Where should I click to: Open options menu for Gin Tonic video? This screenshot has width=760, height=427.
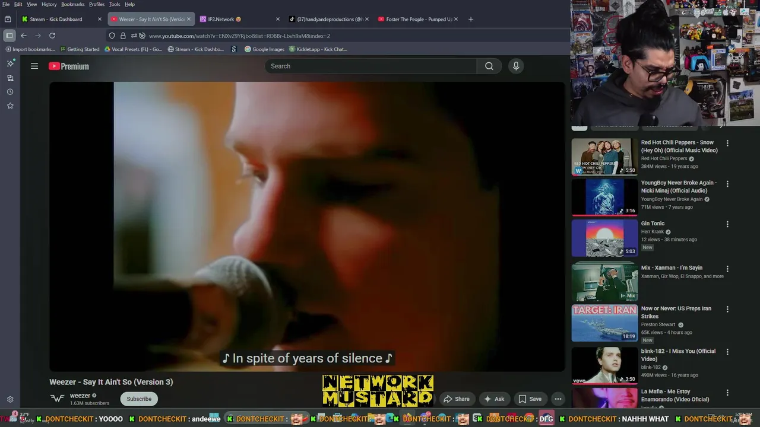[727, 224]
